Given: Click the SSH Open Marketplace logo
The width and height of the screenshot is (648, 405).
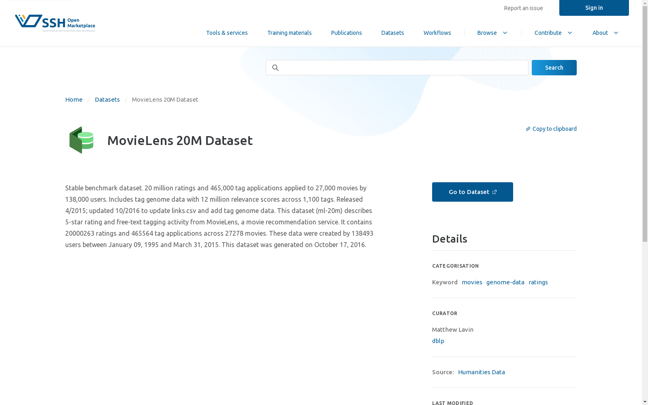Looking at the screenshot, I should pos(55,23).
